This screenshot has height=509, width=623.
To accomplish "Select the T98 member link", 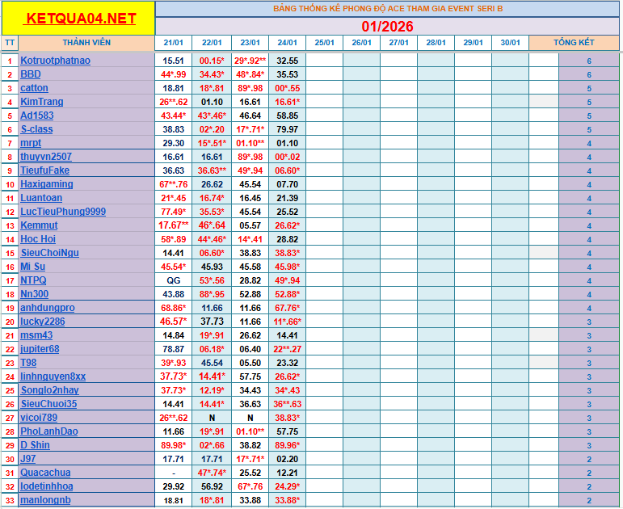I will [x=28, y=363].
